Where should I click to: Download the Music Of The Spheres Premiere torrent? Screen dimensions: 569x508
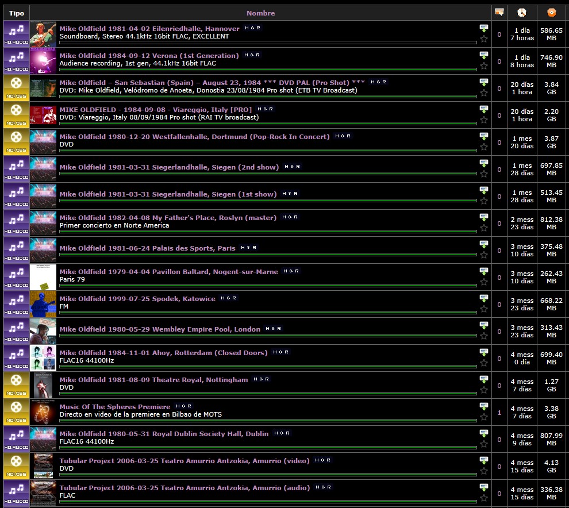484,407
